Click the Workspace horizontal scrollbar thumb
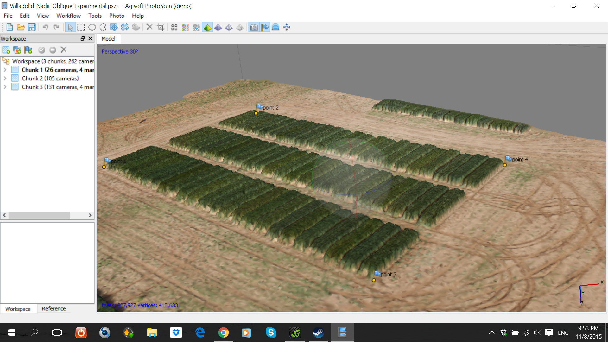The image size is (608, 342). pos(39,215)
